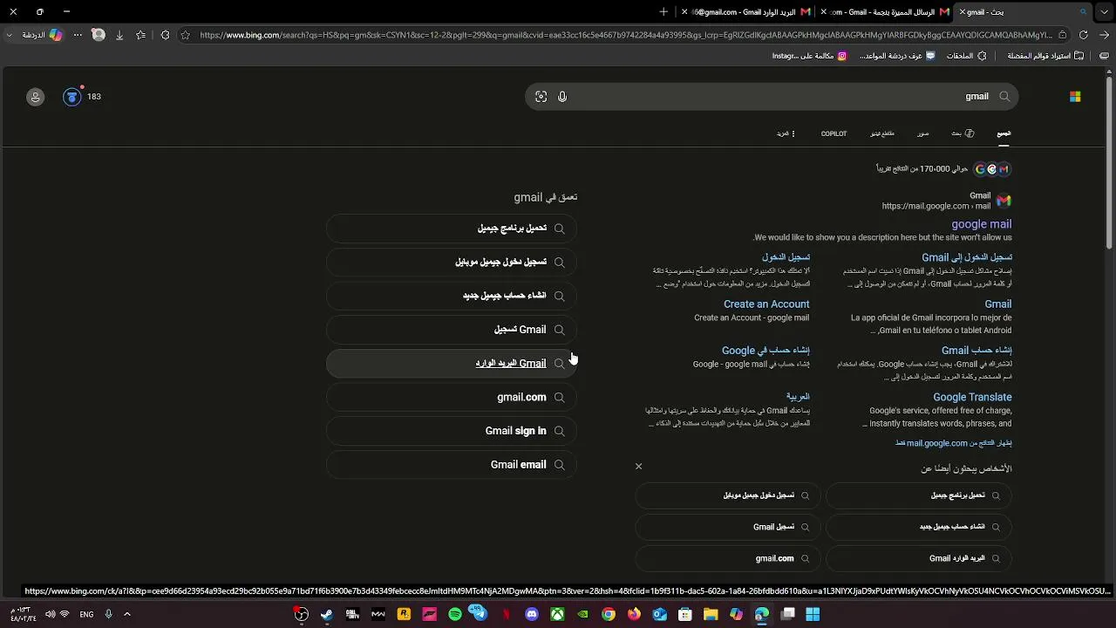Close the people also search section

[x=638, y=467]
